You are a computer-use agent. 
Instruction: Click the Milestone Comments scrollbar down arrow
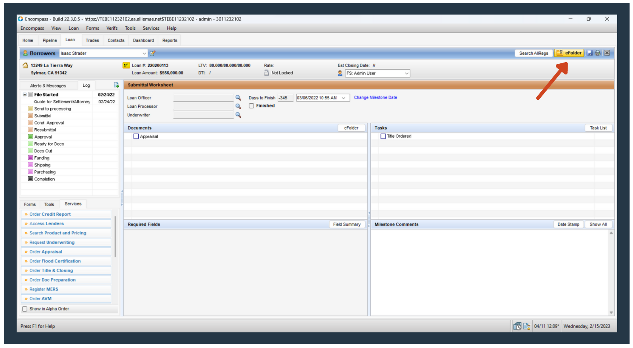611,313
